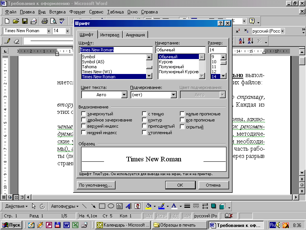This screenshot has height=230, width=306.
Task: Open language русский dropdown in toolbar
Action: (282, 31)
